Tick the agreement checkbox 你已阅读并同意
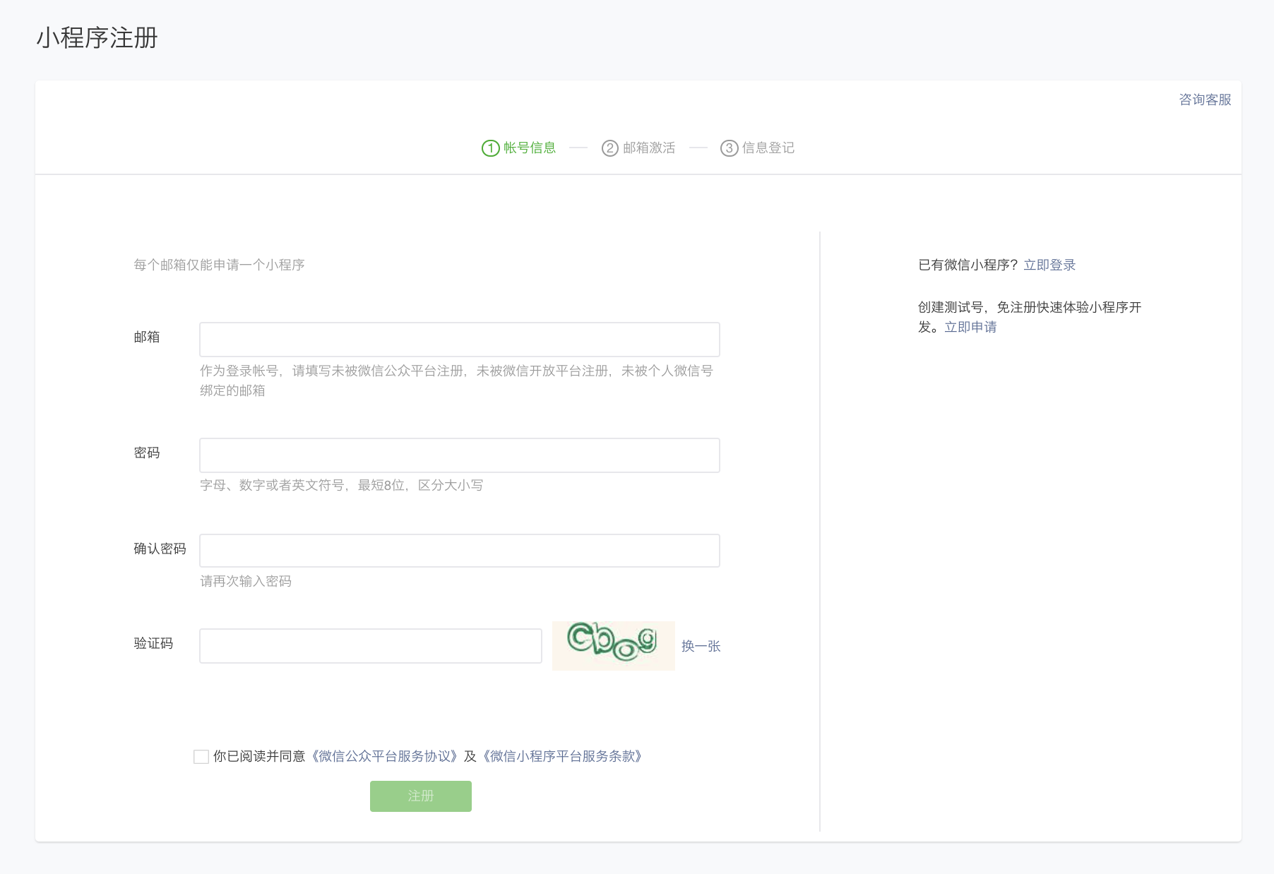 click(x=201, y=757)
